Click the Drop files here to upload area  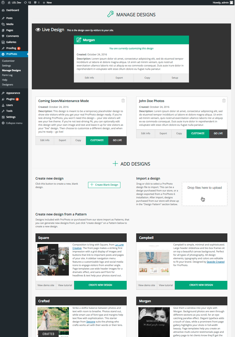(x=205, y=194)
